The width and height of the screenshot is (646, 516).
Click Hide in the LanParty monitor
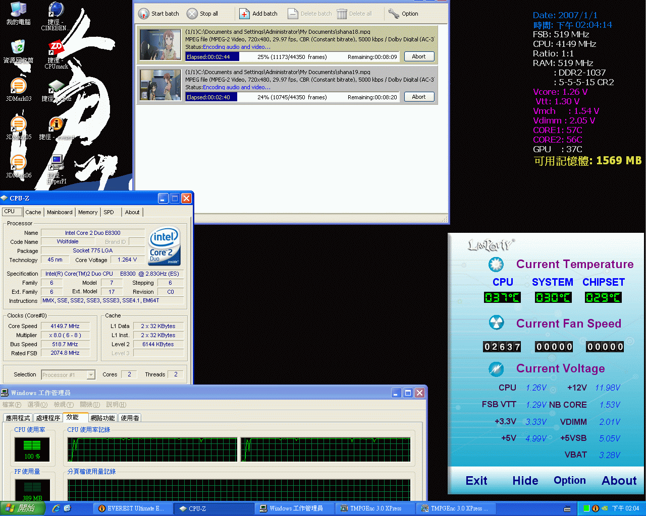[525, 481]
